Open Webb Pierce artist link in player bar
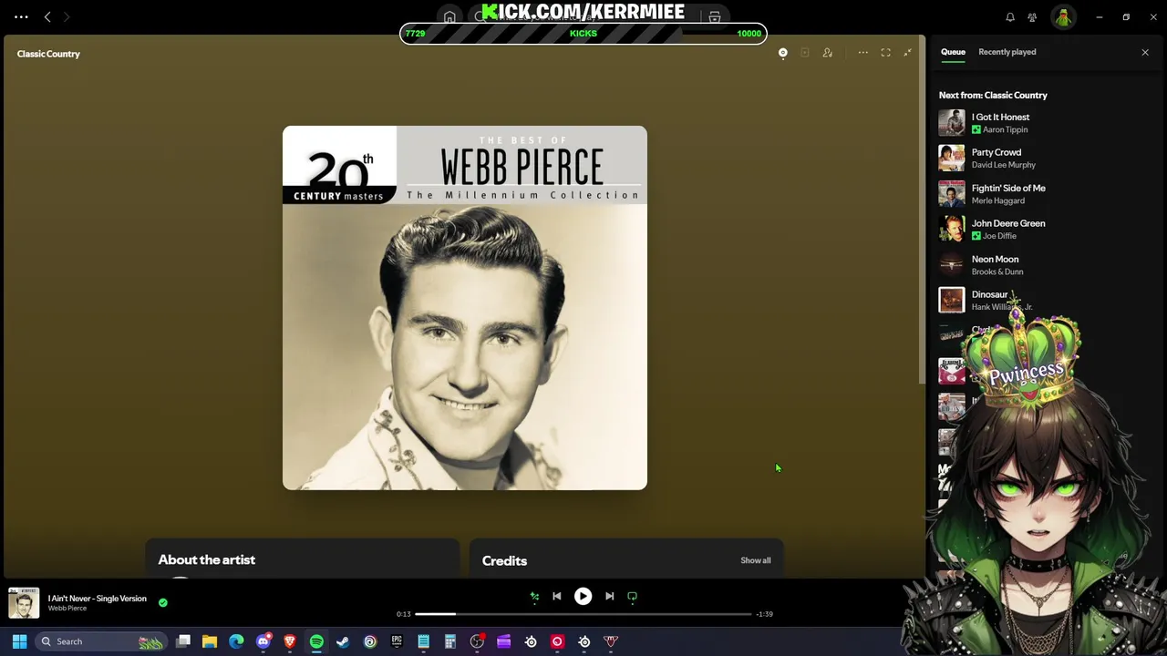1167x656 pixels. coord(67,609)
